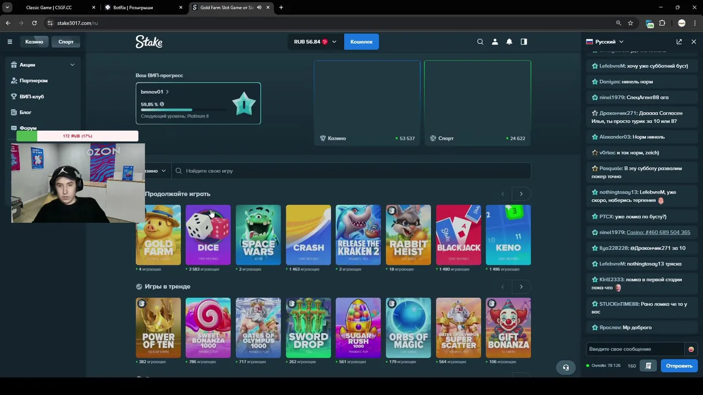Open Sweet Bonanza 1000 thumbnail
The image size is (703, 395).
pos(208,328)
